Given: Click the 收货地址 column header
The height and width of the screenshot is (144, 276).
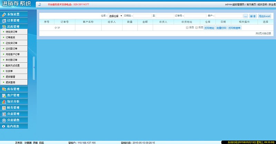Looking at the screenshot, I should tap(187, 22).
